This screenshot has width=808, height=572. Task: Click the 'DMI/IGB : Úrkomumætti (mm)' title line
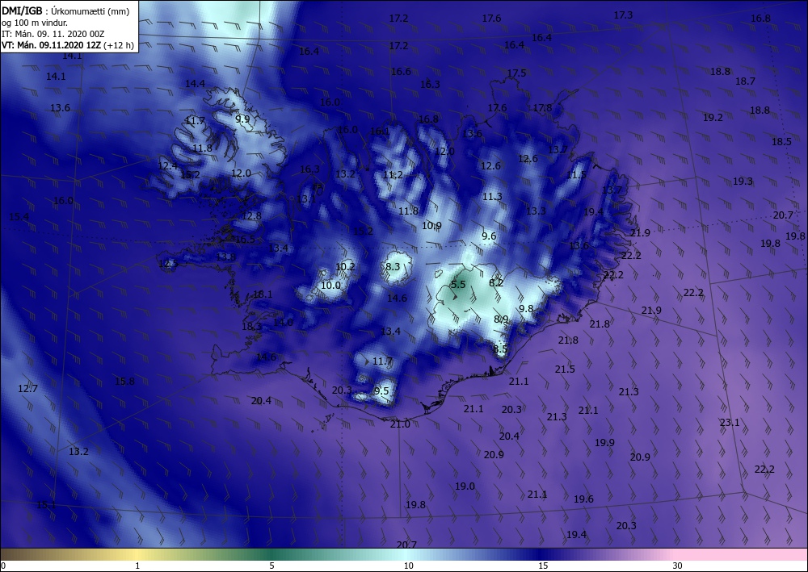65,10
